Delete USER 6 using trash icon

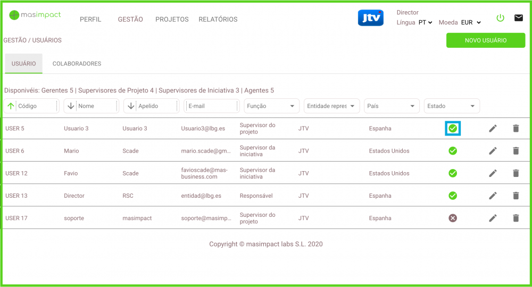(x=516, y=151)
